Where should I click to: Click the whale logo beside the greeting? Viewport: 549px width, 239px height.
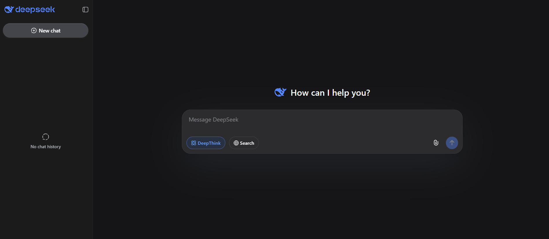click(280, 92)
